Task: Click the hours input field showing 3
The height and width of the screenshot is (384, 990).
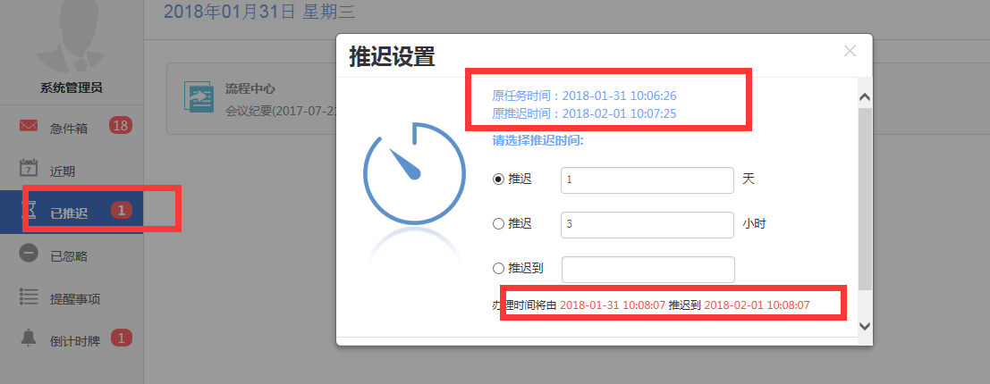Action: tap(647, 224)
